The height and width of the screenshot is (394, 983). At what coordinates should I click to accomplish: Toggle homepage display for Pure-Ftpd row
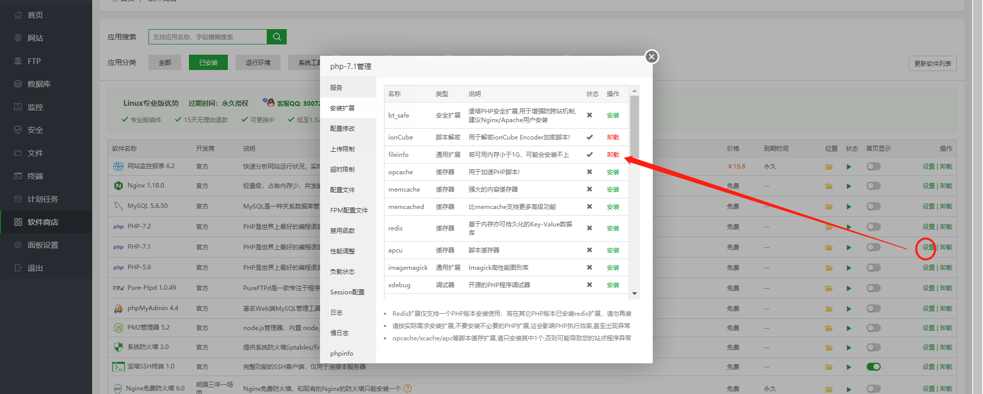(873, 288)
